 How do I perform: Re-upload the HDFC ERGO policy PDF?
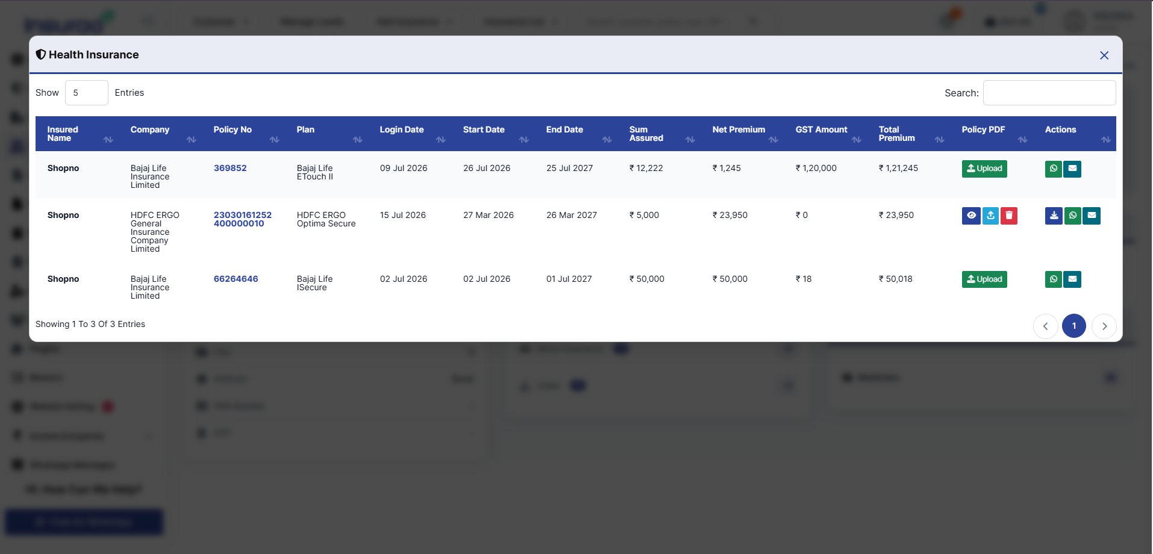point(990,216)
